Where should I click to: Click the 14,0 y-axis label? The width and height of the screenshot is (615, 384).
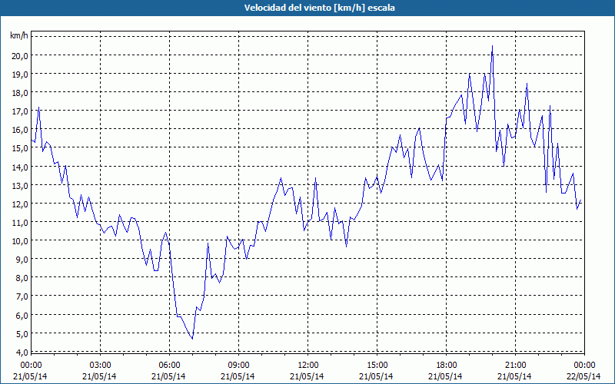pos(20,167)
